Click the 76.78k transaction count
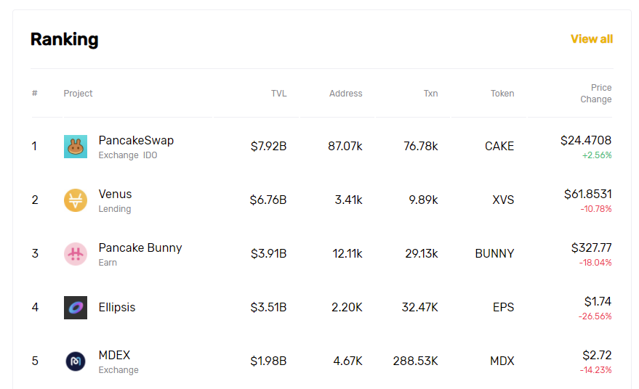639x389 pixels. click(421, 147)
